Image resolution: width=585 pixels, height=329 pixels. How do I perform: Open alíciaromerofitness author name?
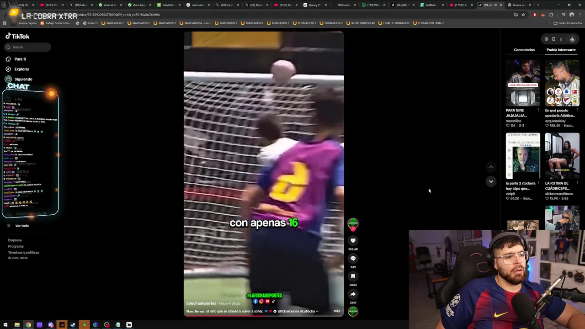coord(558,194)
